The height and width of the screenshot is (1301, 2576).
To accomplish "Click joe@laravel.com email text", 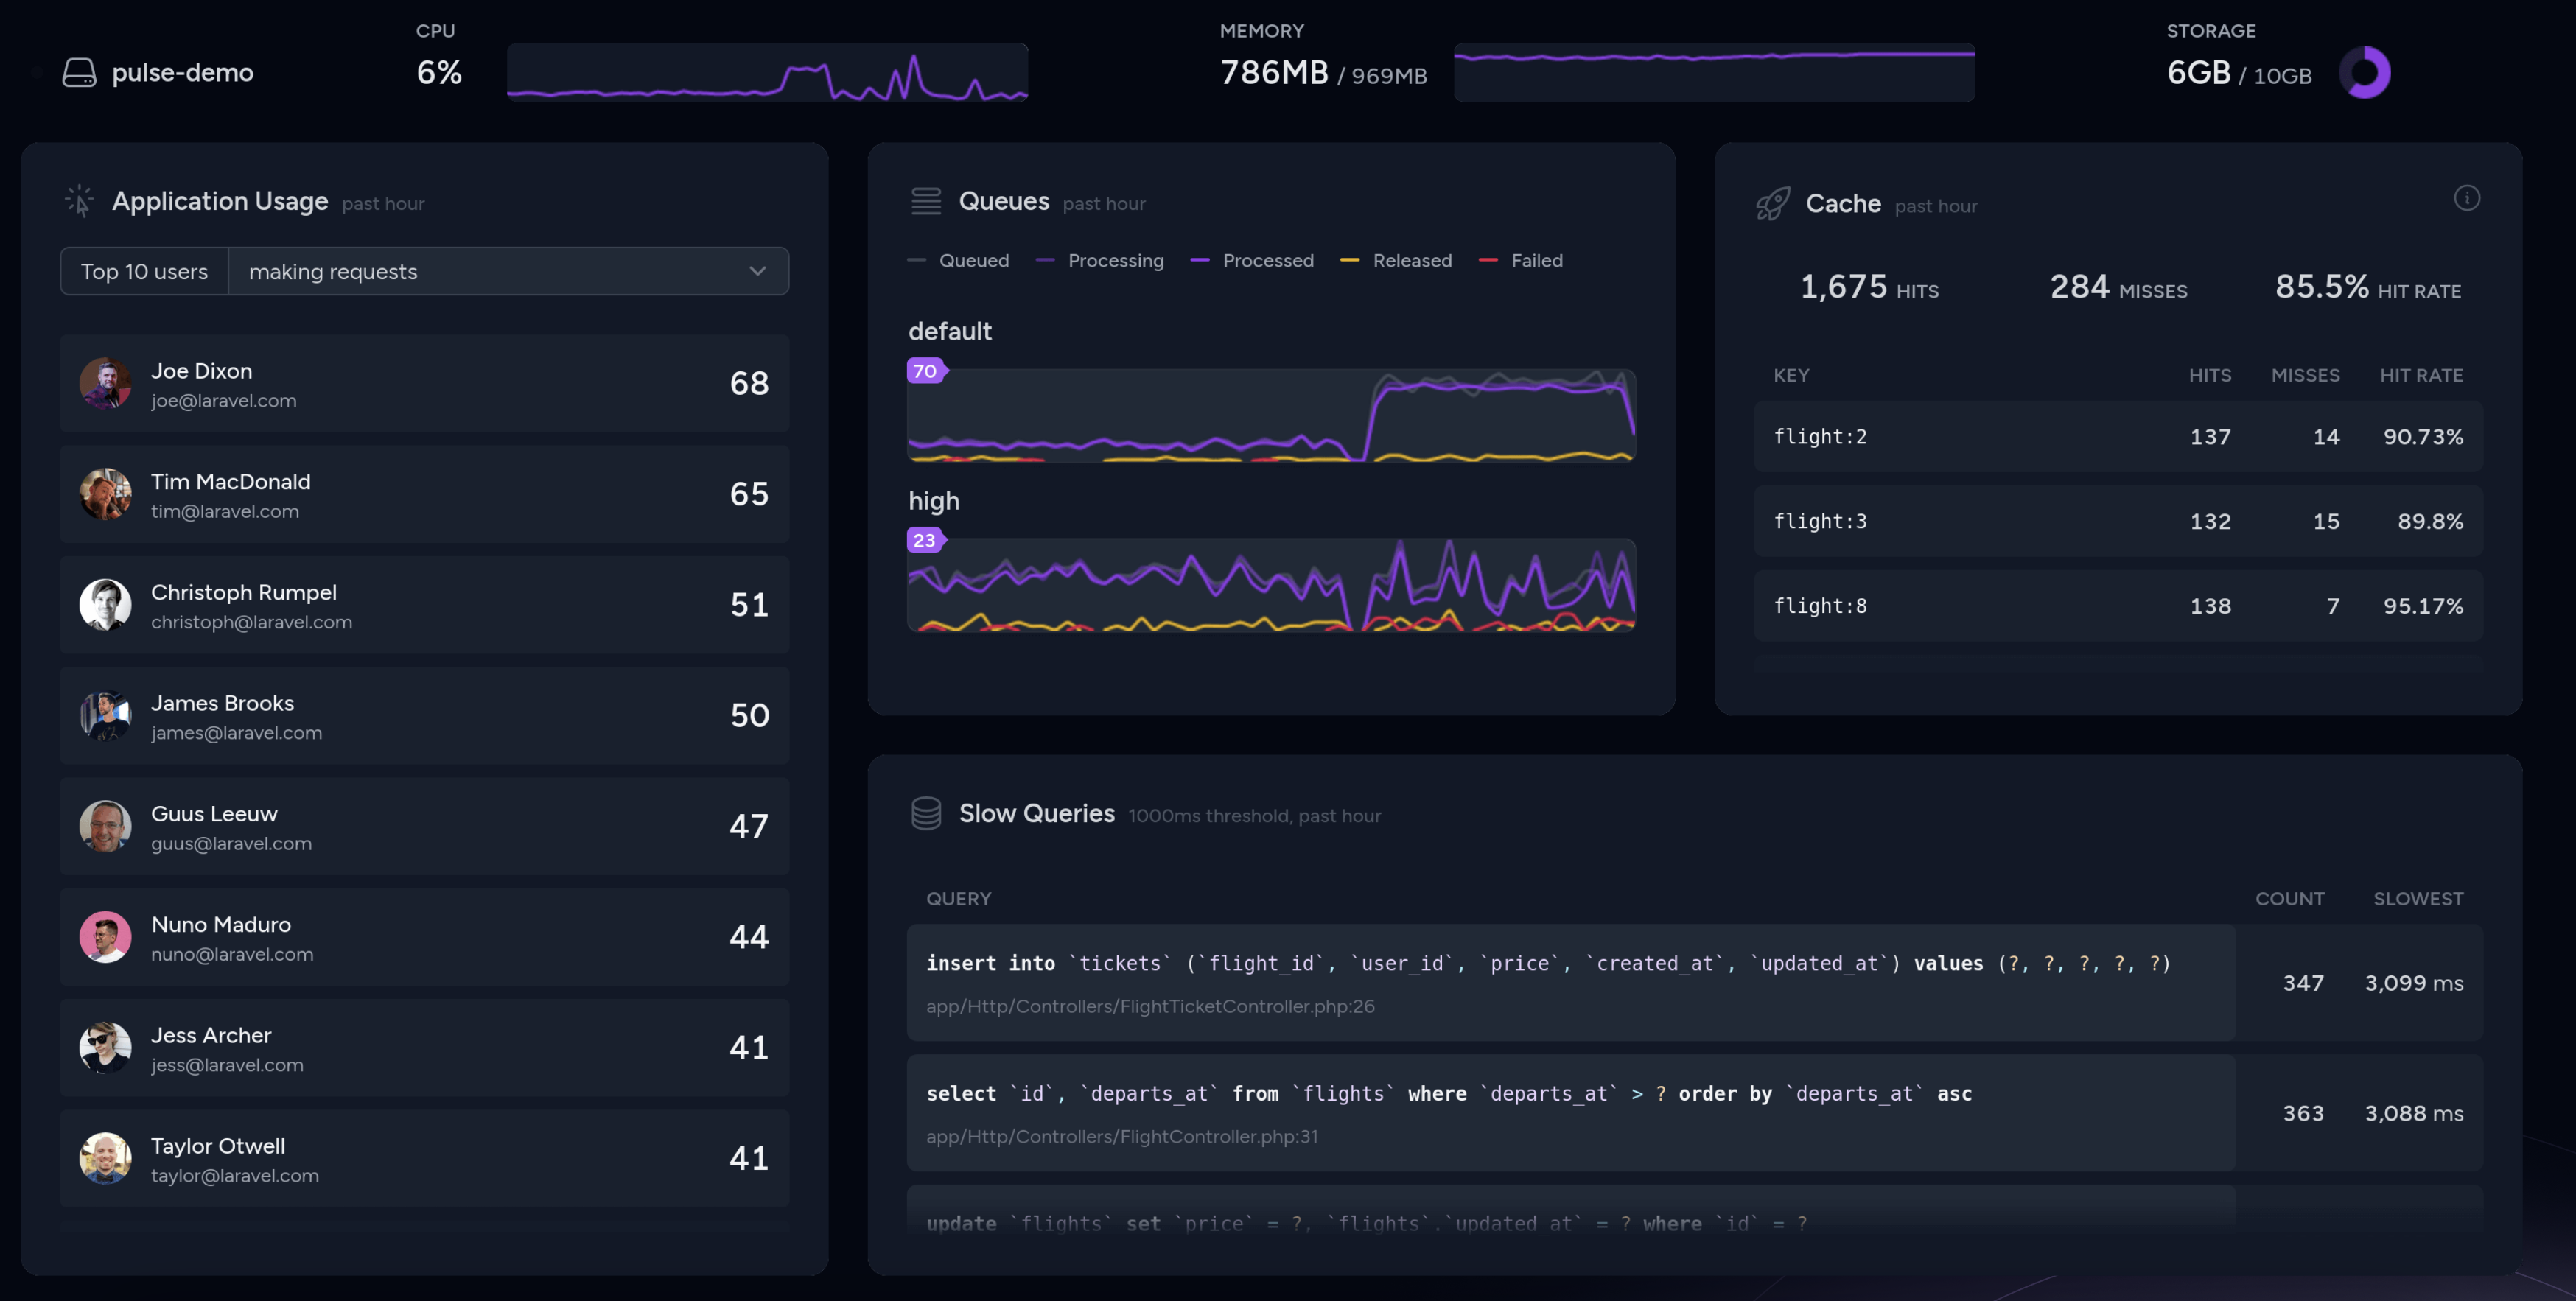I will (224, 400).
